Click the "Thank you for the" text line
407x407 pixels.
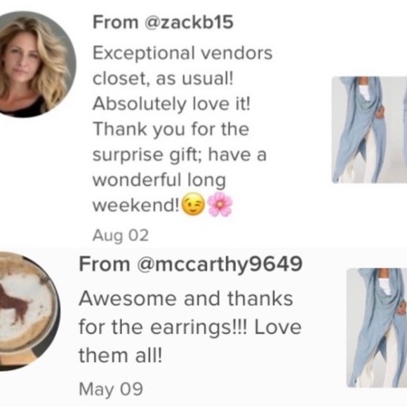[x=171, y=129]
